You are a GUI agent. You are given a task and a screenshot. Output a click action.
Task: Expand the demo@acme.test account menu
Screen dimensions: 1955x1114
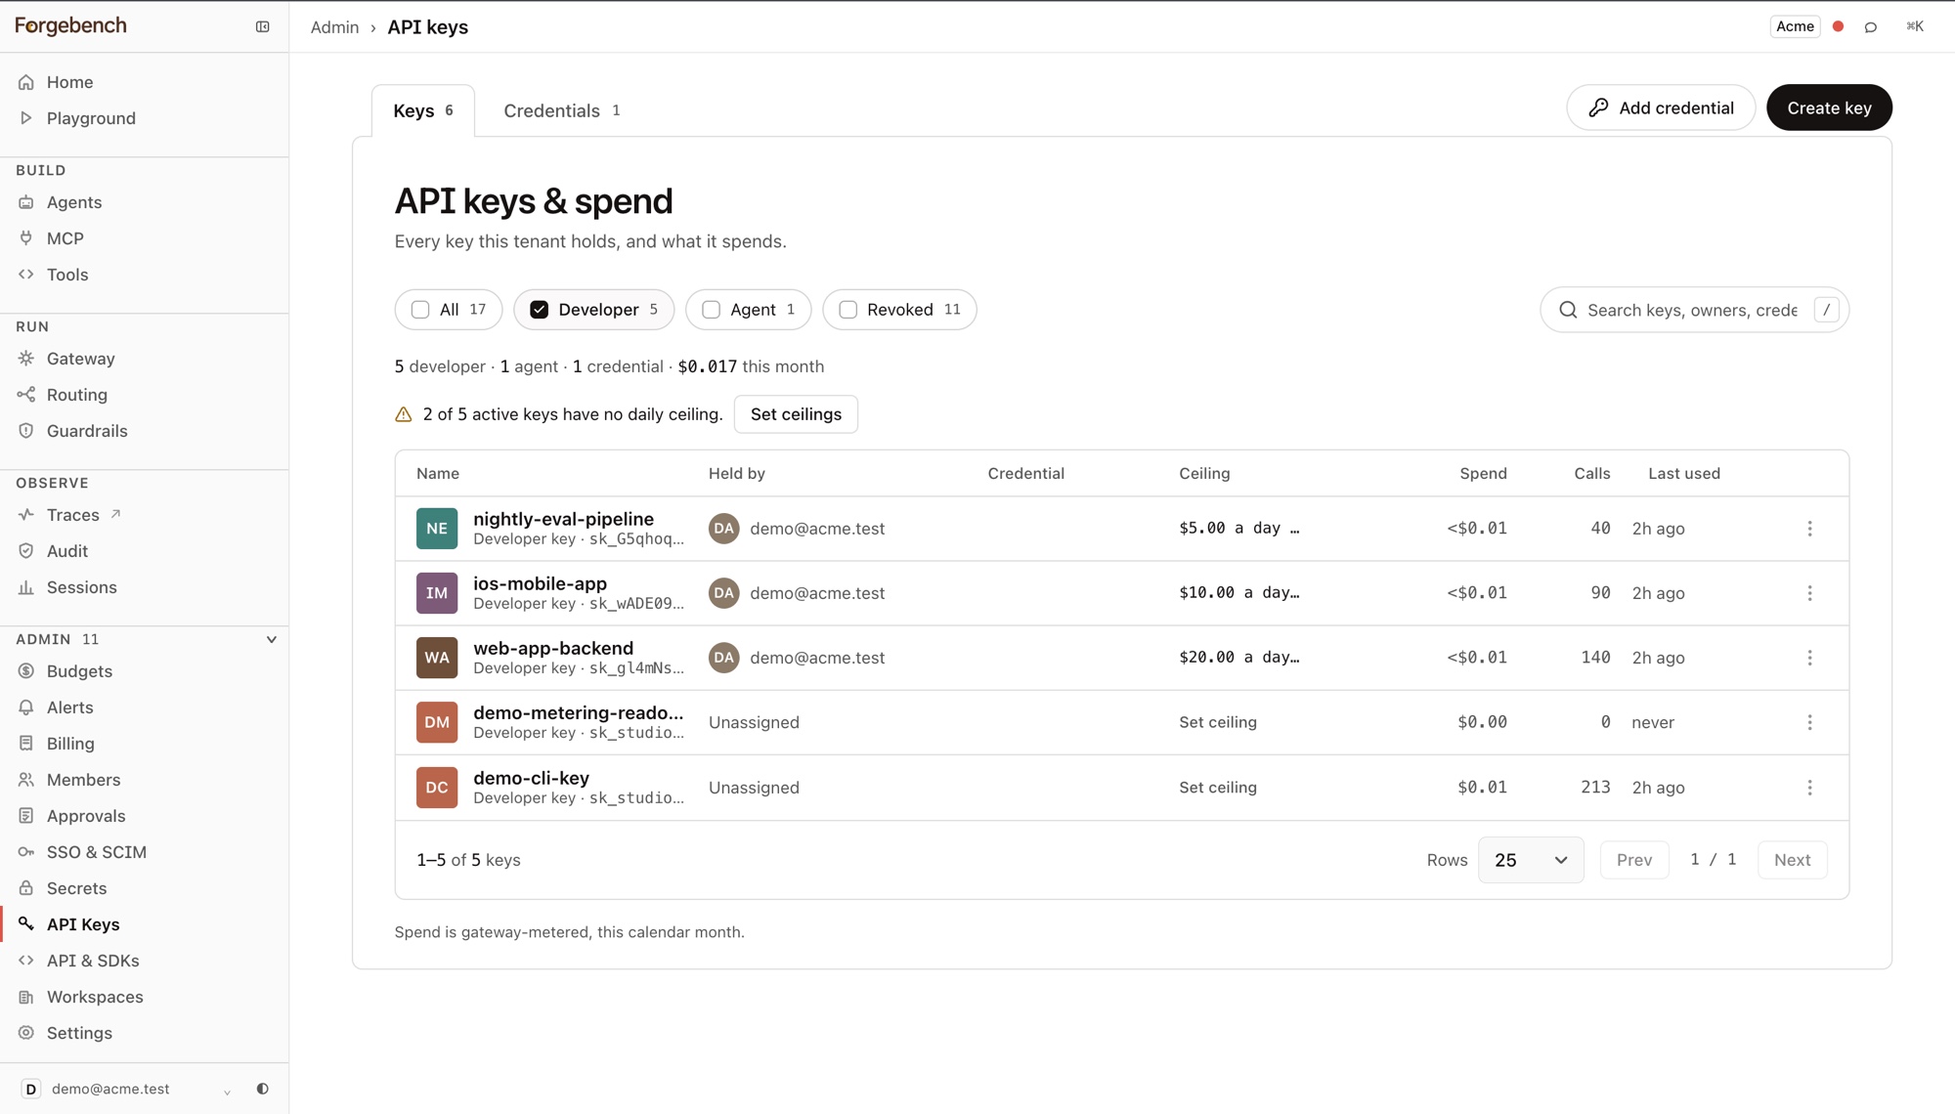(127, 1089)
